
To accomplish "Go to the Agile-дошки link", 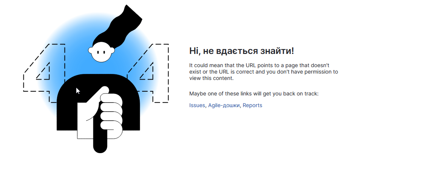I will click(224, 105).
